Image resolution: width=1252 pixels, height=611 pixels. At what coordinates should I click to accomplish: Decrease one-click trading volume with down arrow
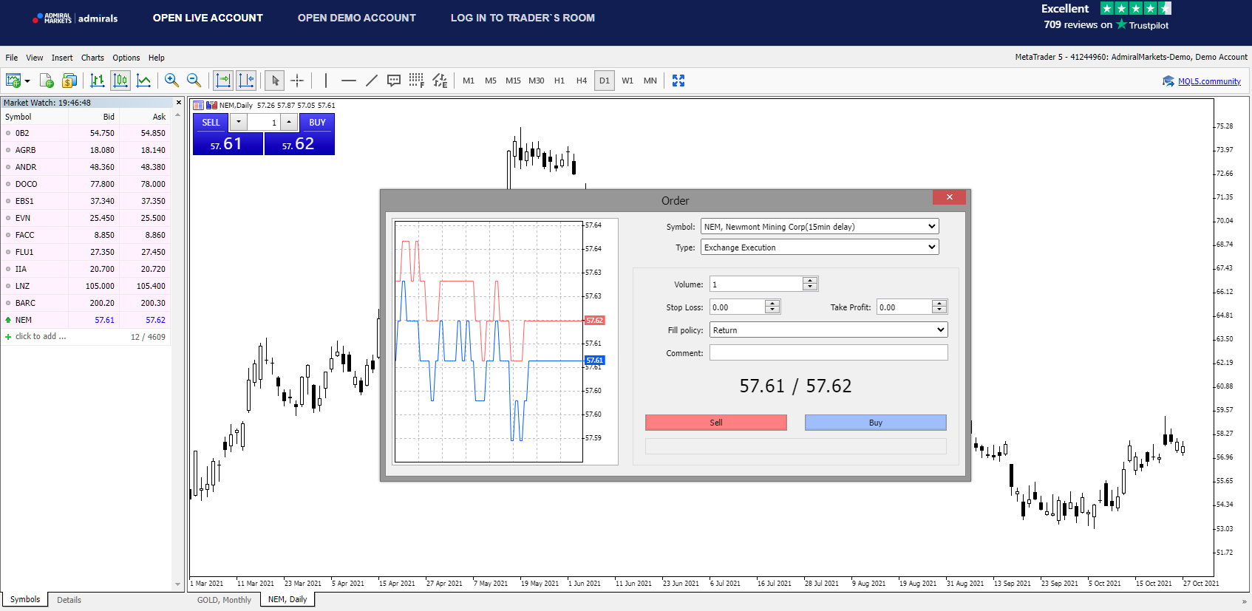(239, 123)
